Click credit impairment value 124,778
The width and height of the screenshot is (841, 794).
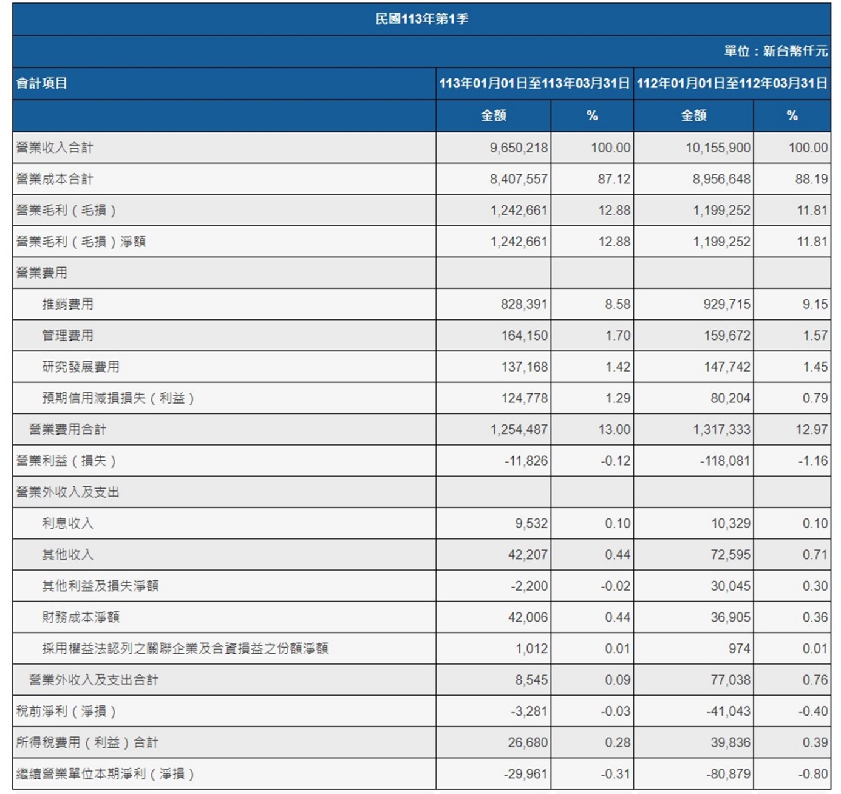[x=524, y=398]
